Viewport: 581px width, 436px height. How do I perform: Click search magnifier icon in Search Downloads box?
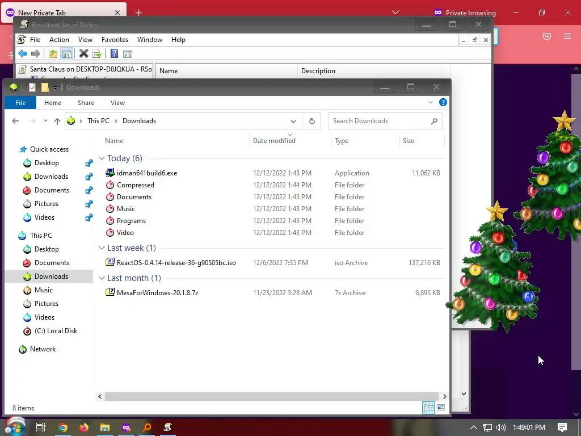pos(434,121)
